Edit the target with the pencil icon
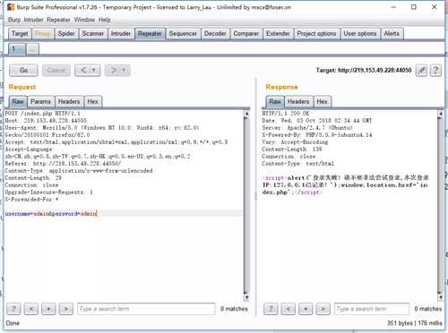The height and width of the screenshot is (333, 448). pyautogui.click(x=421, y=71)
